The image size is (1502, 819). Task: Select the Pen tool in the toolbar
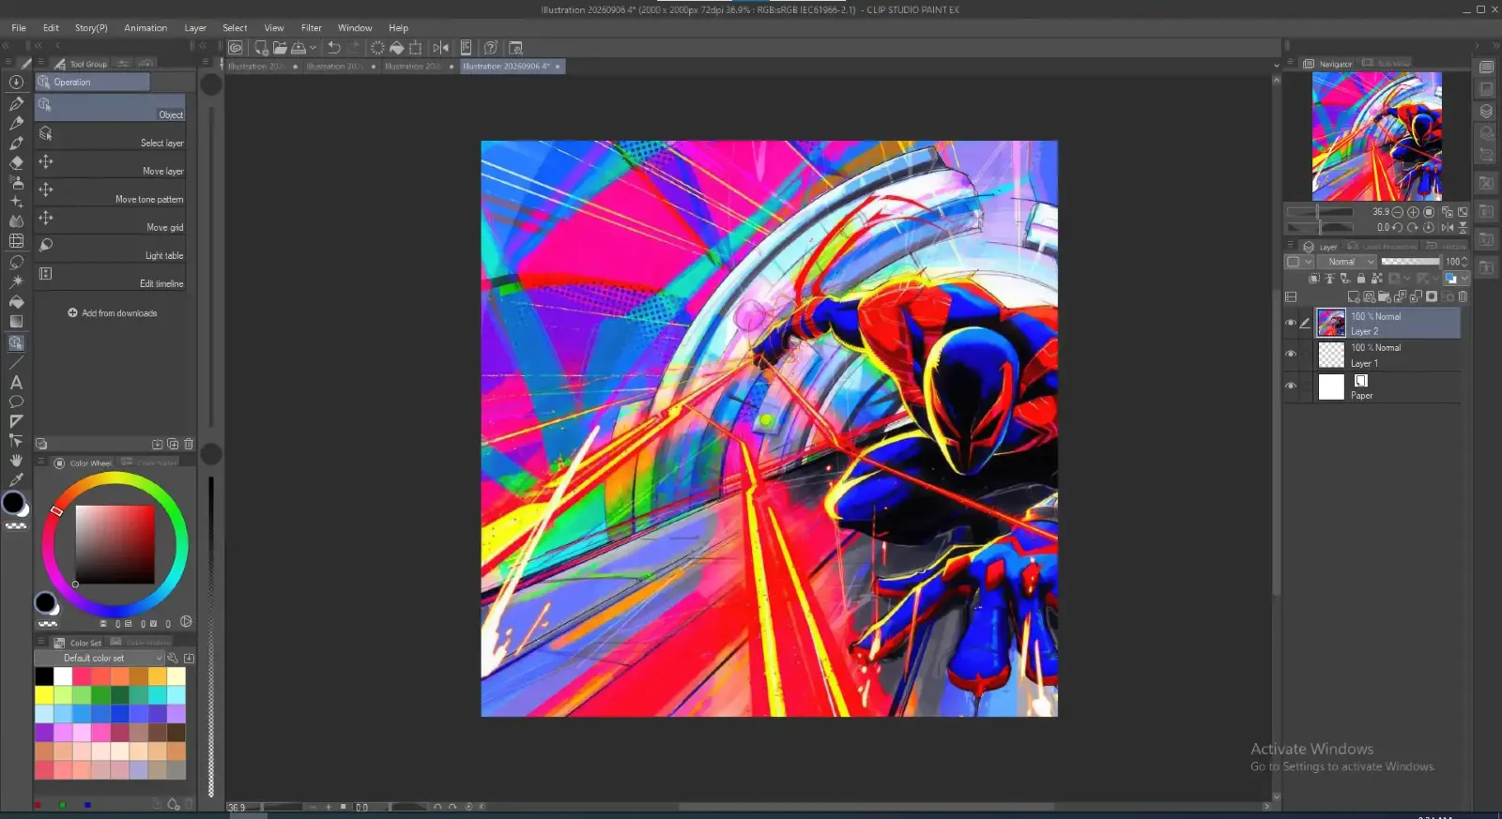point(16,103)
